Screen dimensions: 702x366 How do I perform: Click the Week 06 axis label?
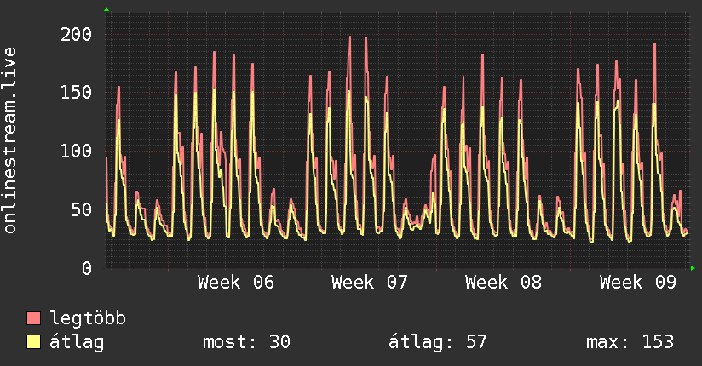point(236,283)
